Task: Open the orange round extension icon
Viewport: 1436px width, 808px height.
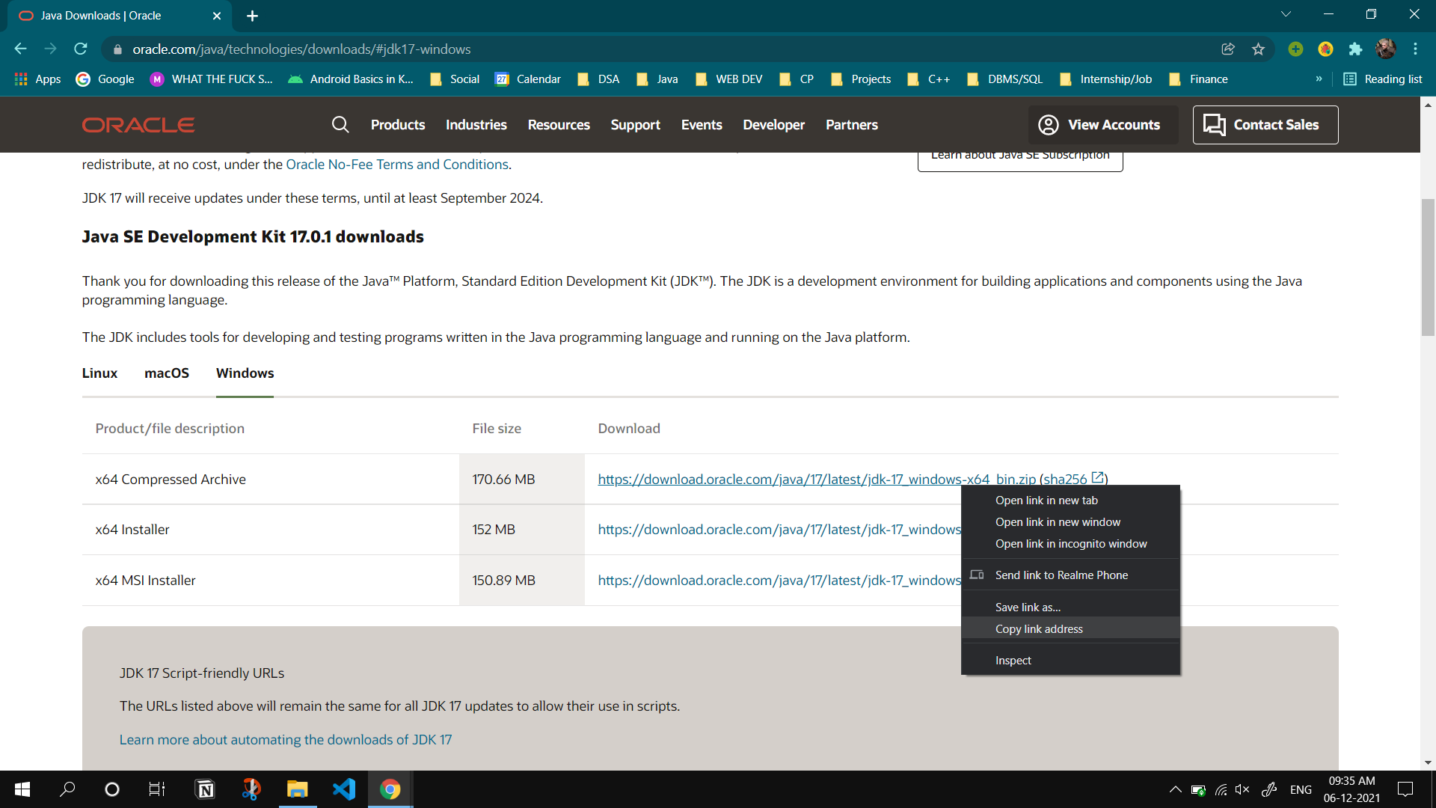Action: (x=1325, y=49)
